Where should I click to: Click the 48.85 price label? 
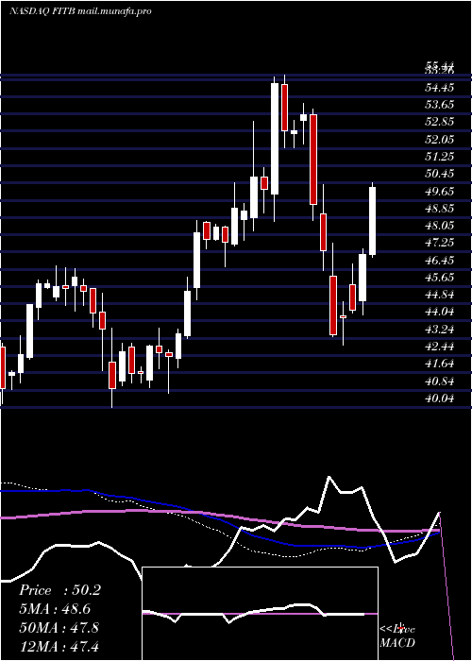click(440, 209)
